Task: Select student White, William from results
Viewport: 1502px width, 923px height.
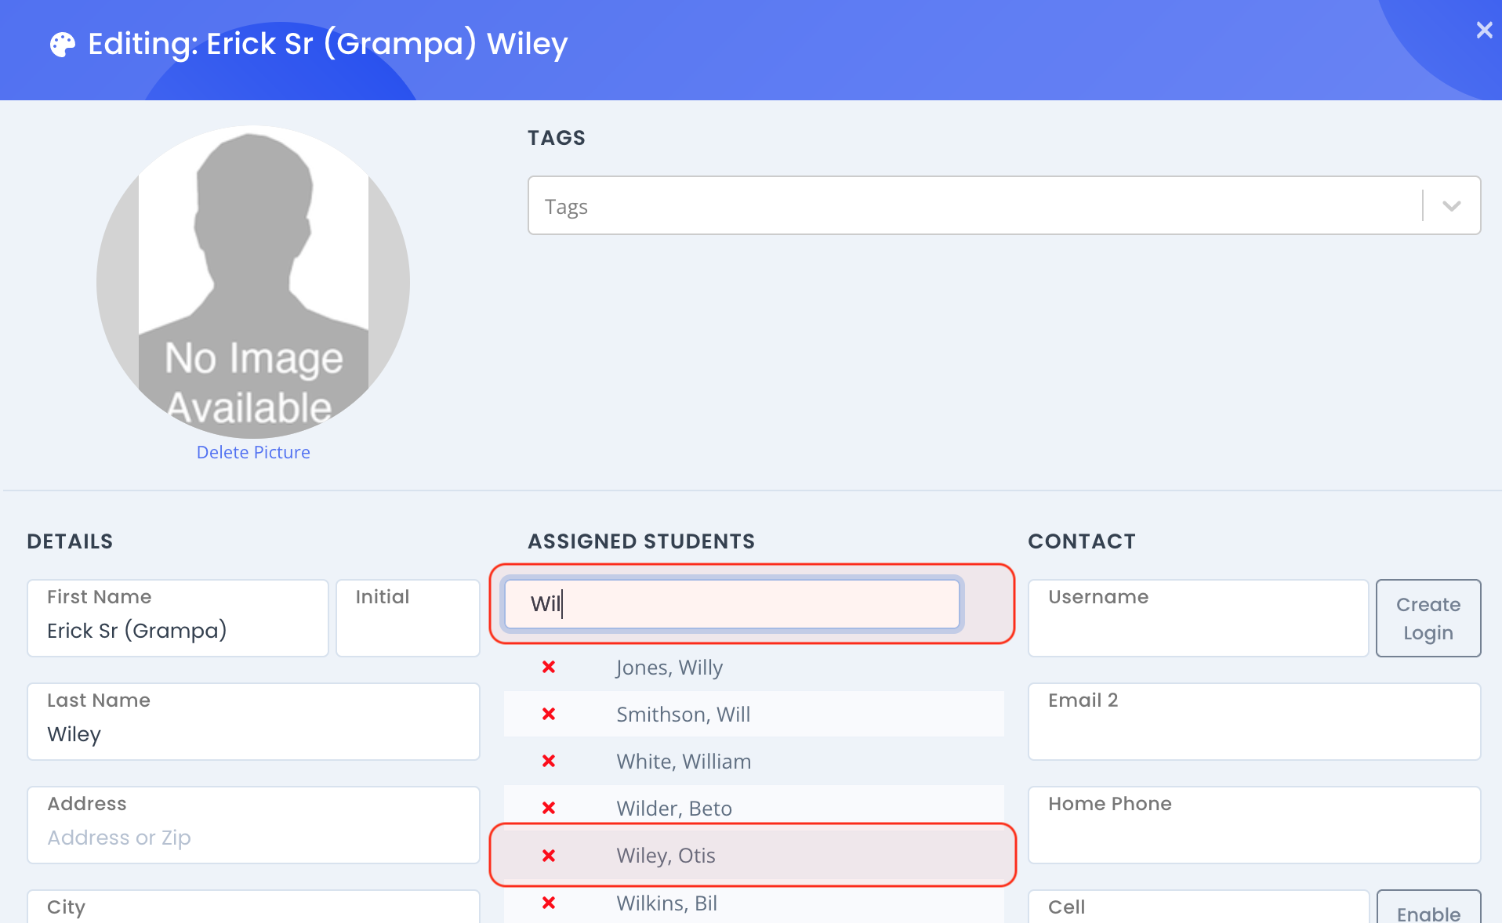Action: coord(684,762)
